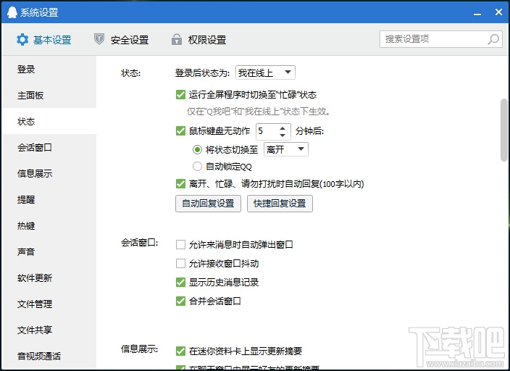Image resolution: width=510 pixels, height=371 pixels.
Task: Focus the 搜索设置项 search field
Action: (441, 39)
